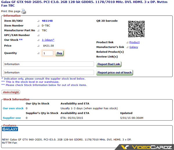Open the Galaxy manufacturer's link

coord(134,47)
